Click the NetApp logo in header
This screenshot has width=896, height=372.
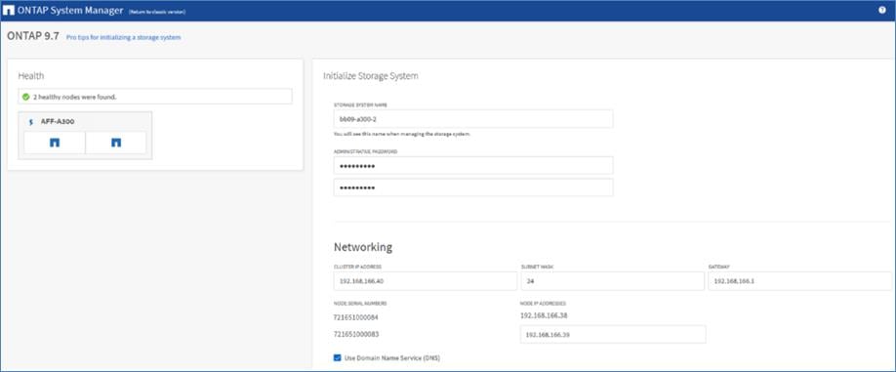9,11
